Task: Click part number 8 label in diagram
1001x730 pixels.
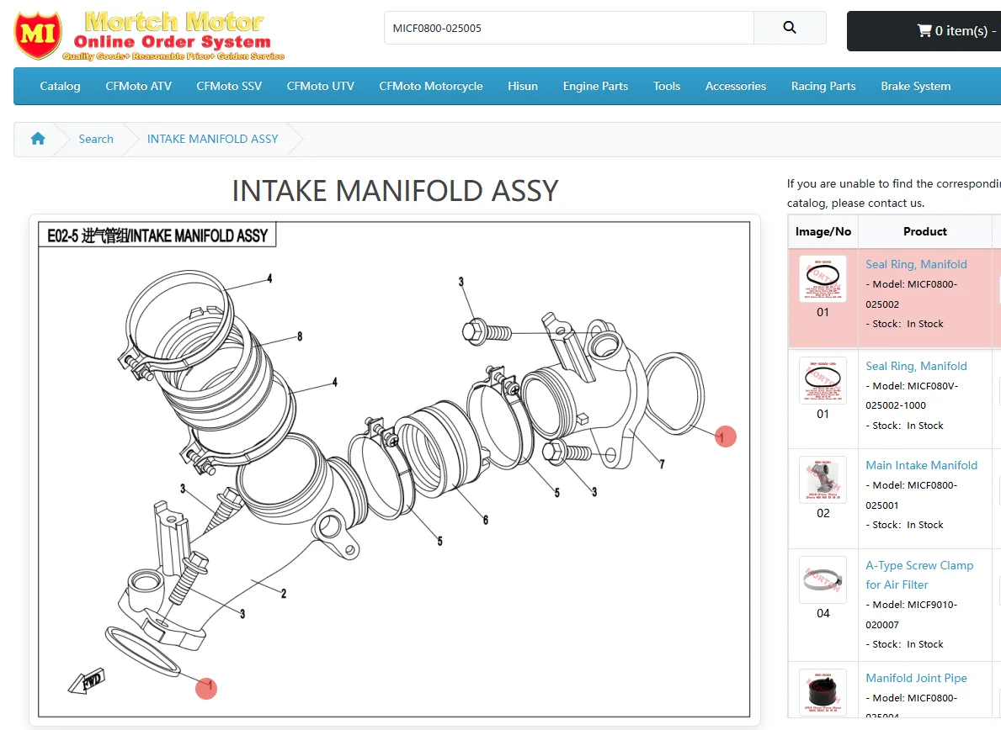Action: [300, 336]
